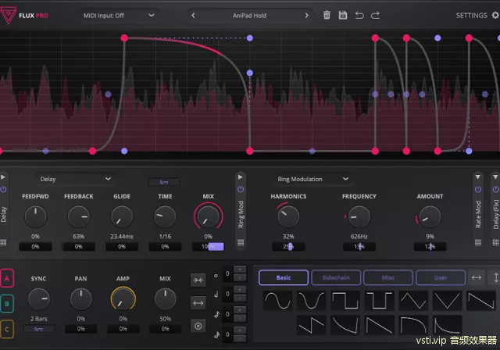500x350 pixels.
Task: Select the square wave shape preset
Action: (x=346, y=302)
